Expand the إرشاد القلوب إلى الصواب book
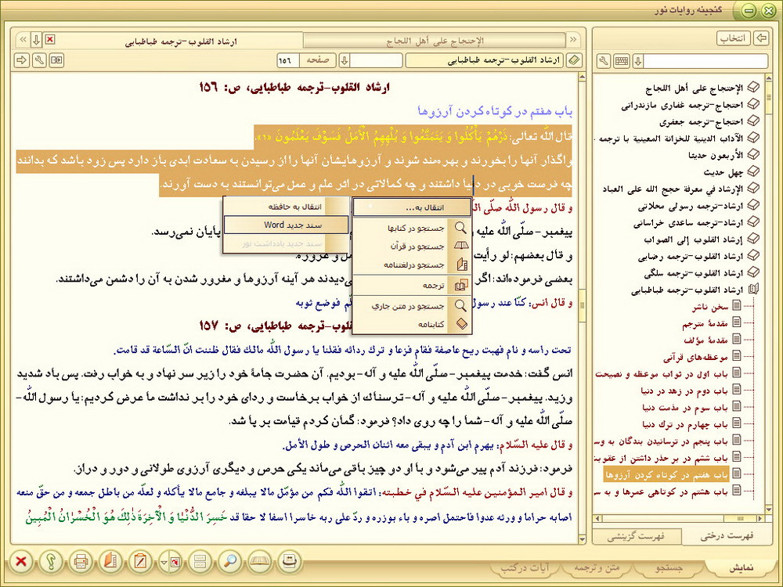Image resolution: width=783 pixels, height=587 pixels. [x=753, y=239]
